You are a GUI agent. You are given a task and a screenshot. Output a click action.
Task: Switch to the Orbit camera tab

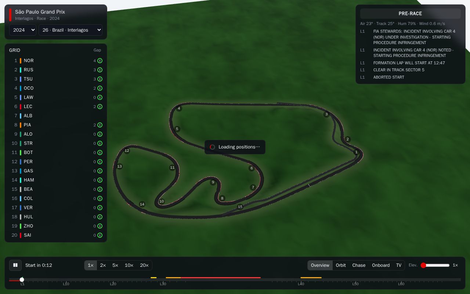[341, 265]
